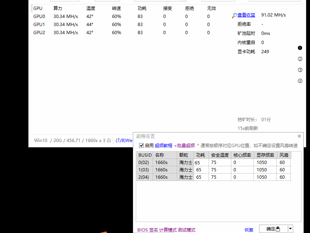
Task: Click GPU1 temperature value 44°
Action: (90, 24)
